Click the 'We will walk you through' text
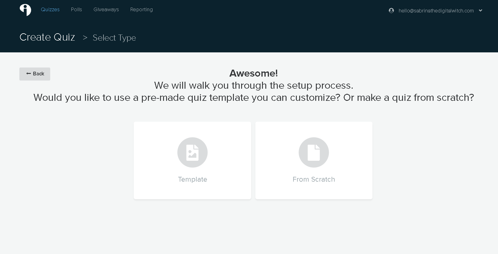The image size is (498, 254). click(x=254, y=85)
